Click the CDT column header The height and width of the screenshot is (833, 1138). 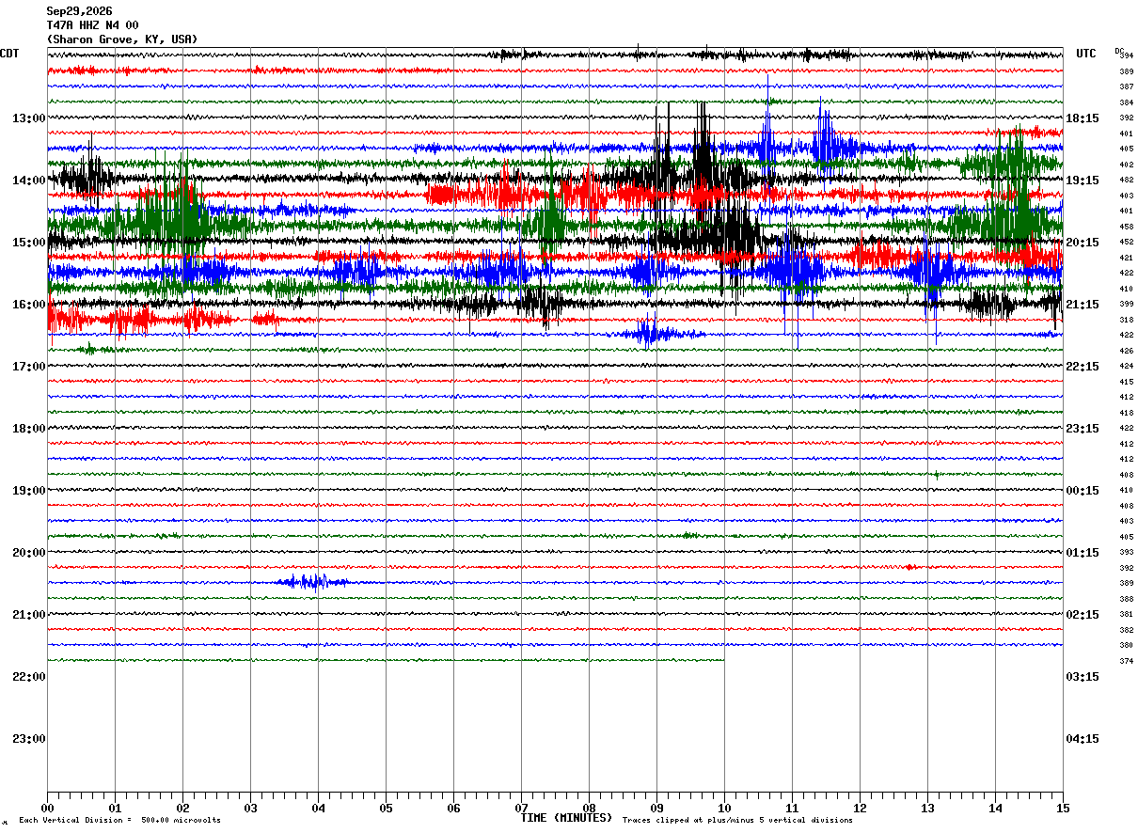point(9,54)
